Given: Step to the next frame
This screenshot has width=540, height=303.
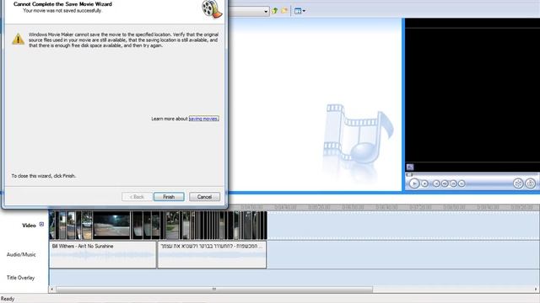Looking at the screenshot, I should click(x=453, y=183).
